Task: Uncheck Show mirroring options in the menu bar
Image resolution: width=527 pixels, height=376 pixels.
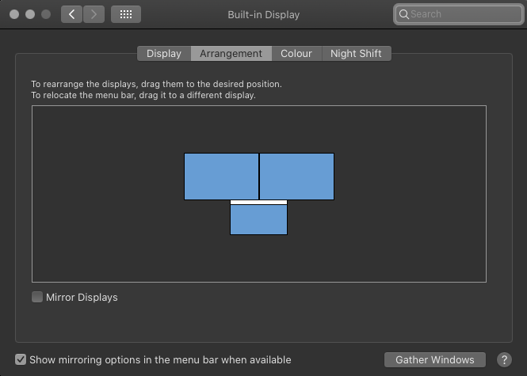Action: (x=21, y=359)
